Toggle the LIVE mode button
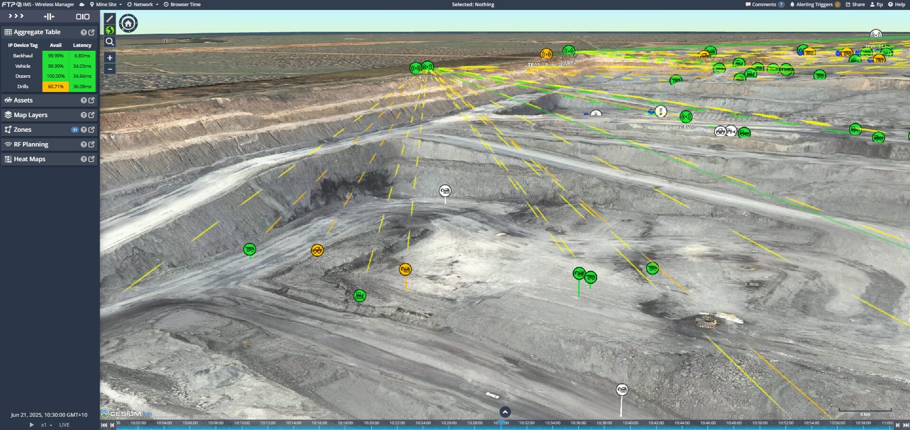910x430 pixels. (x=64, y=425)
